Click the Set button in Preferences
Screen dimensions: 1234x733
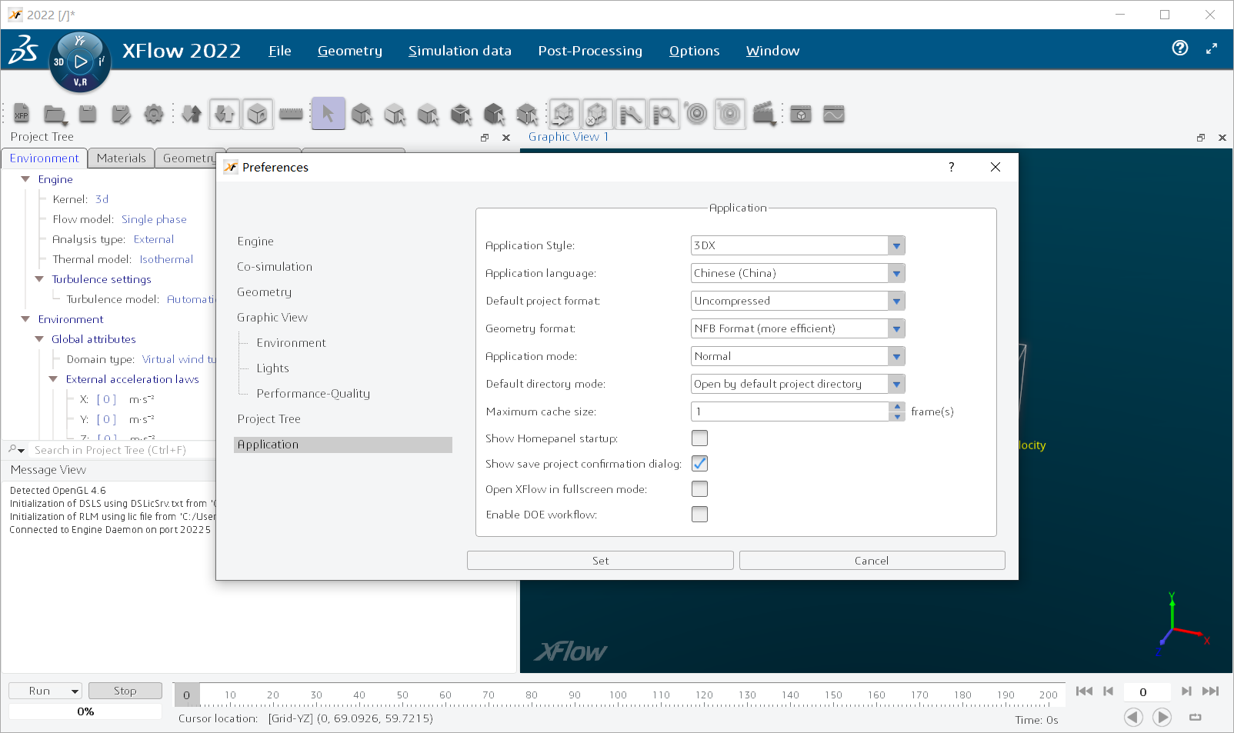[600, 561]
